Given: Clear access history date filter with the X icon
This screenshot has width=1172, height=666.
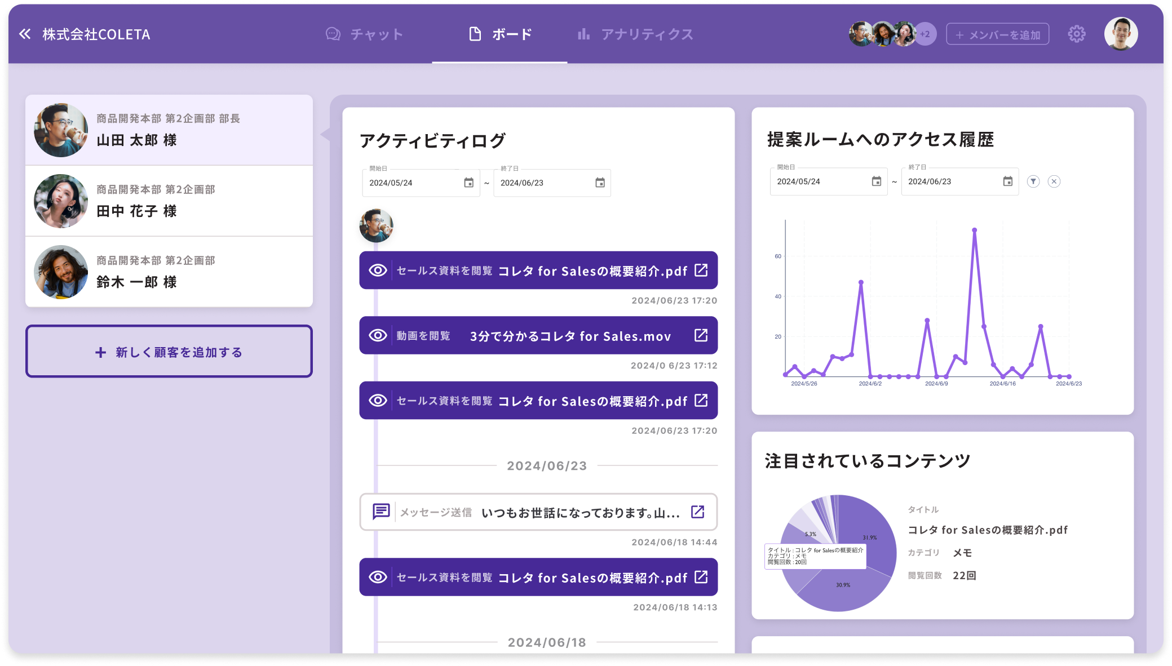Looking at the screenshot, I should pyautogui.click(x=1054, y=181).
